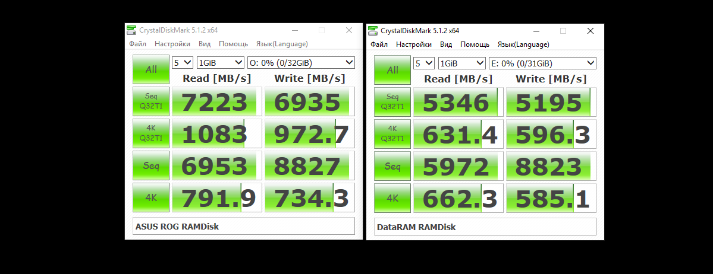This screenshot has height=274, width=713.
Task: Start 4K Q32T1 test in ASUS ROG window
Action: [x=151, y=133]
